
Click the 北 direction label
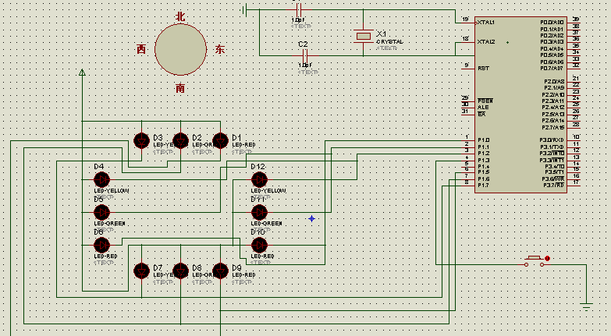click(180, 16)
